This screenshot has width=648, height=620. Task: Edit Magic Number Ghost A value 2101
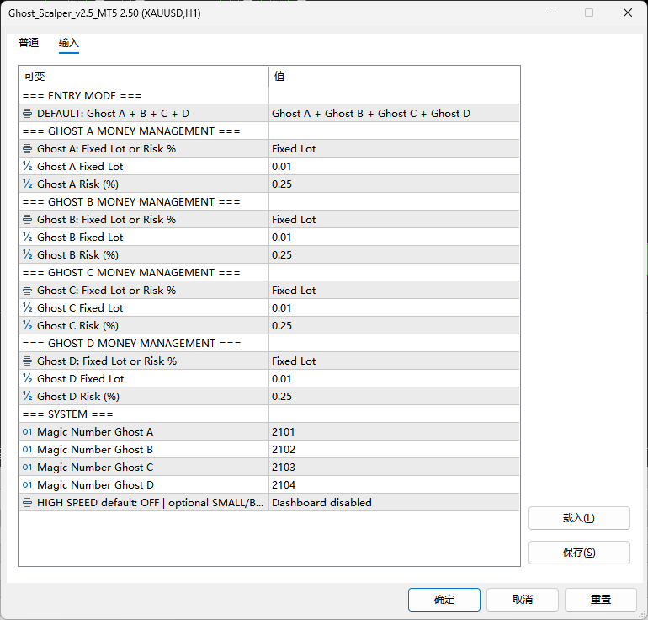(x=394, y=432)
